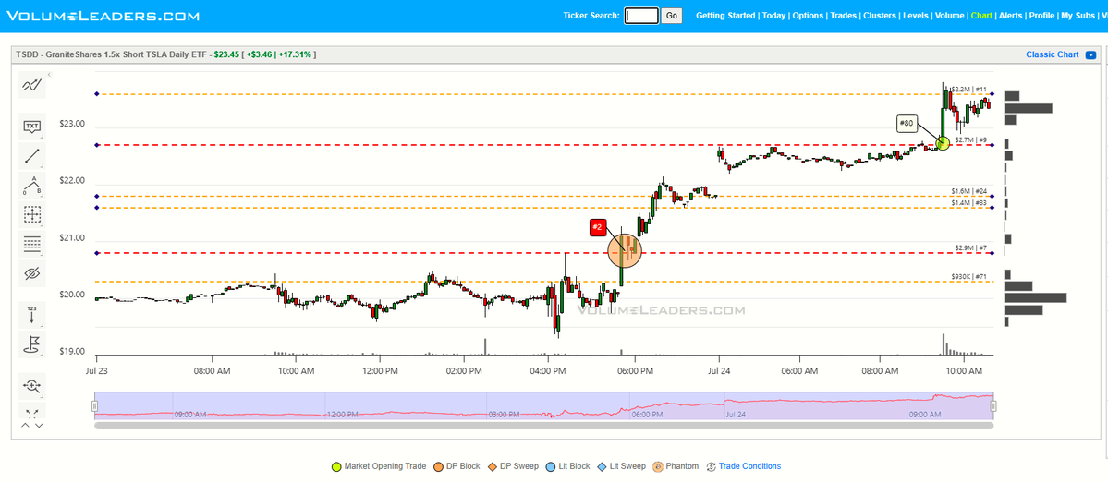This screenshot has width=1108, height=482.
Task: Toggle DP Sweep legend item
Action: point(513,466)
